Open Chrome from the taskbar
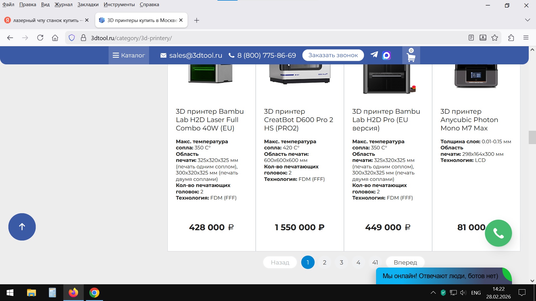This screenshot has width=536, height=301. click(94, 293)
